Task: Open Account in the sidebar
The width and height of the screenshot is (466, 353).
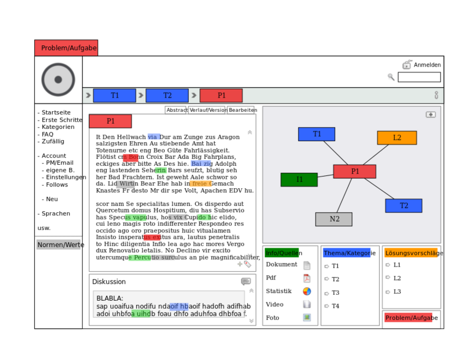Action: click(x=54, y=155)
